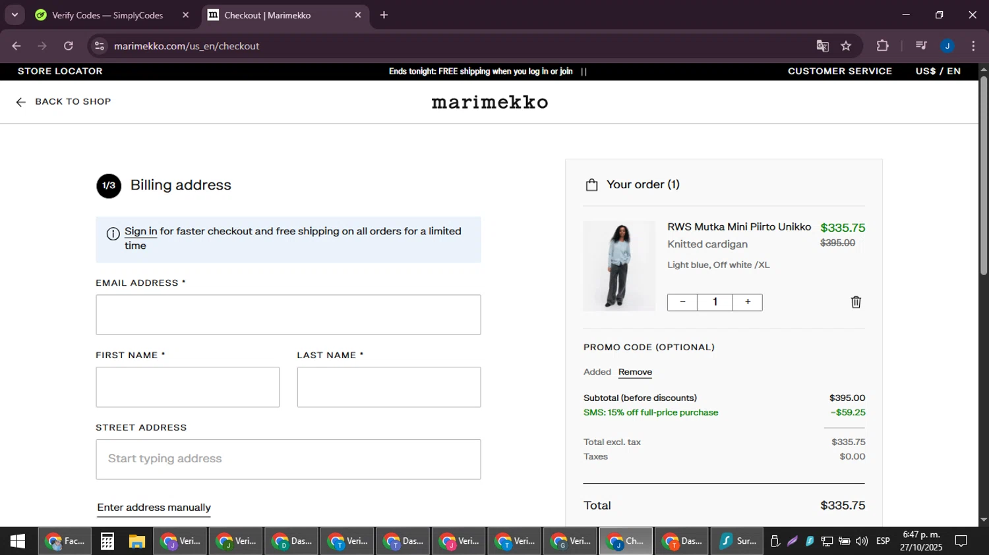Increase quantity with the plus button

coord(748,302)
